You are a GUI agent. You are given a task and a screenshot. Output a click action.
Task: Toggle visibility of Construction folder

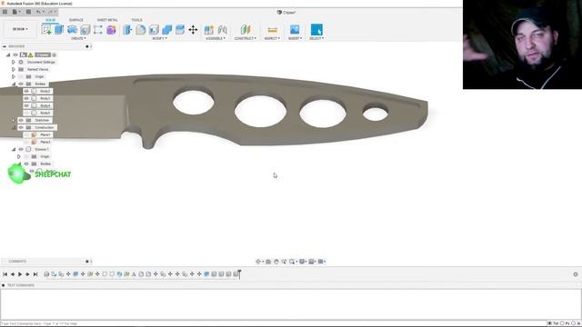pyautogui.click(x=21, y=127)
